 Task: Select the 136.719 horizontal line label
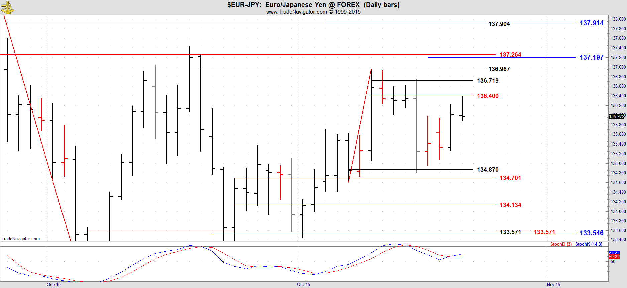tap(487, 81)
